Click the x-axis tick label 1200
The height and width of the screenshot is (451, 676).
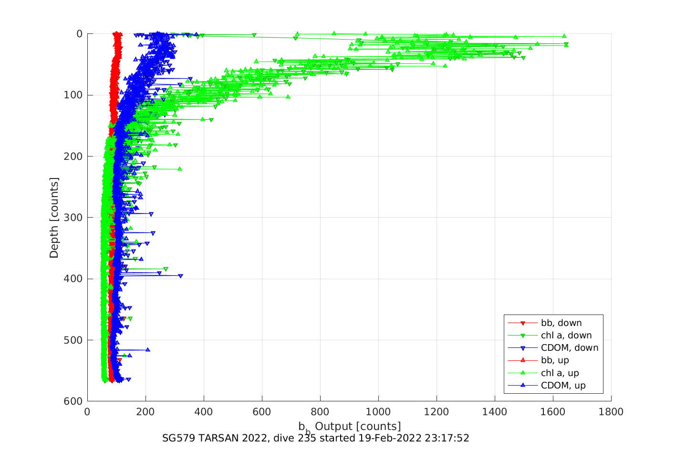pyautogui.click(x=437, y=412)
